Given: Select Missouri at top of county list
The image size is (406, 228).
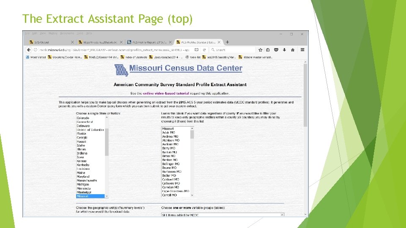Looking at the screenshot, I should (168, 128).
